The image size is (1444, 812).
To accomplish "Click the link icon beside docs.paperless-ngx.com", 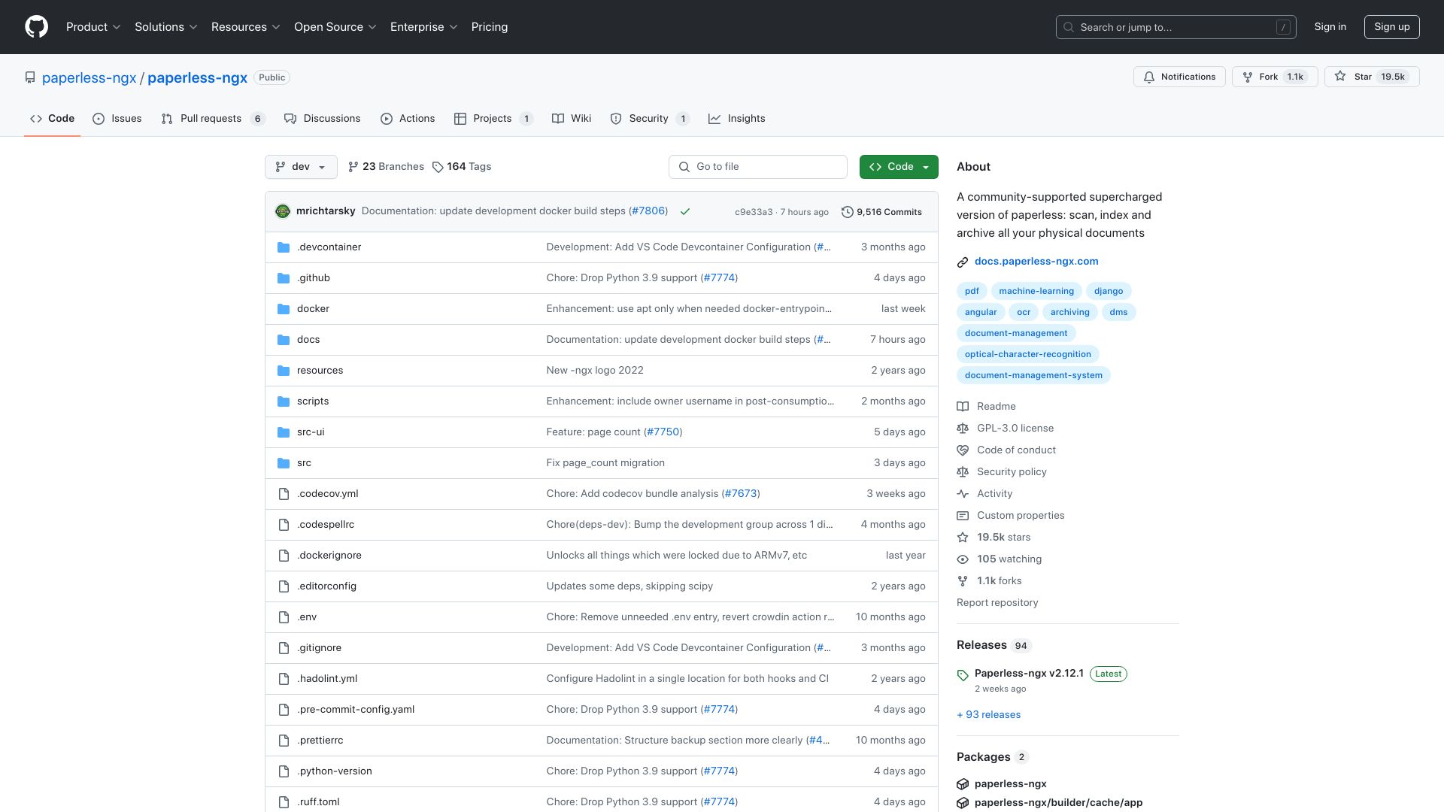I will point(963,262).
